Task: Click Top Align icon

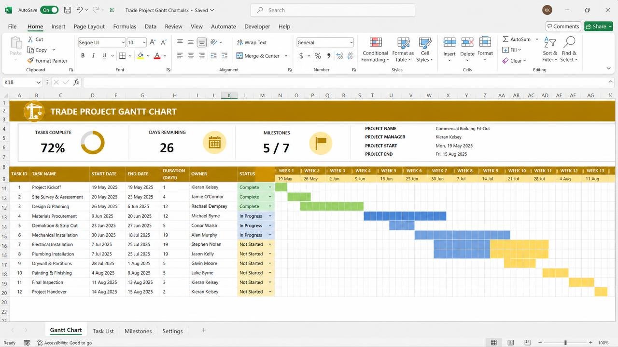Action: pyautogui.click(x=180, y=42)
